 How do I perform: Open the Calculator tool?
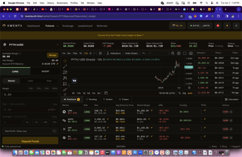tap(230, 99)
